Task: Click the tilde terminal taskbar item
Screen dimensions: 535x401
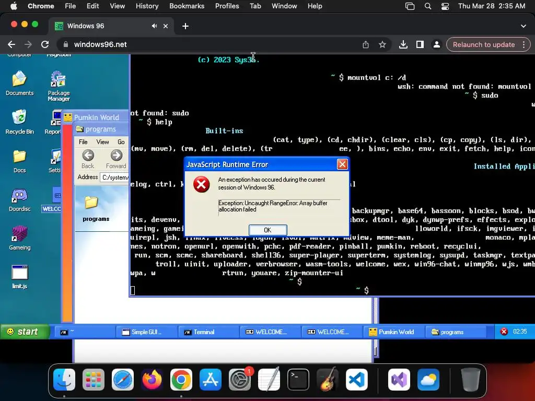Action: [84, 332]
